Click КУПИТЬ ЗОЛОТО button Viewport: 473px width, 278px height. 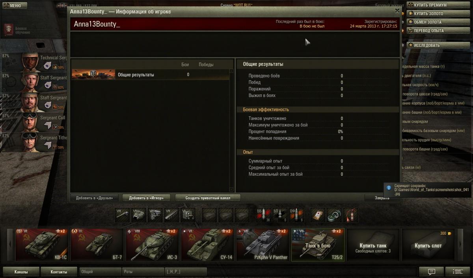438,14
